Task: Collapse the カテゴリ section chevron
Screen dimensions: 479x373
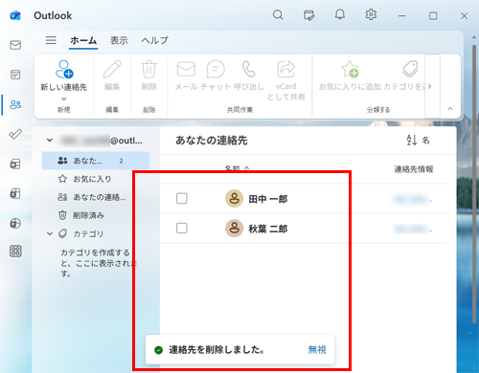Action: point(50,233)
